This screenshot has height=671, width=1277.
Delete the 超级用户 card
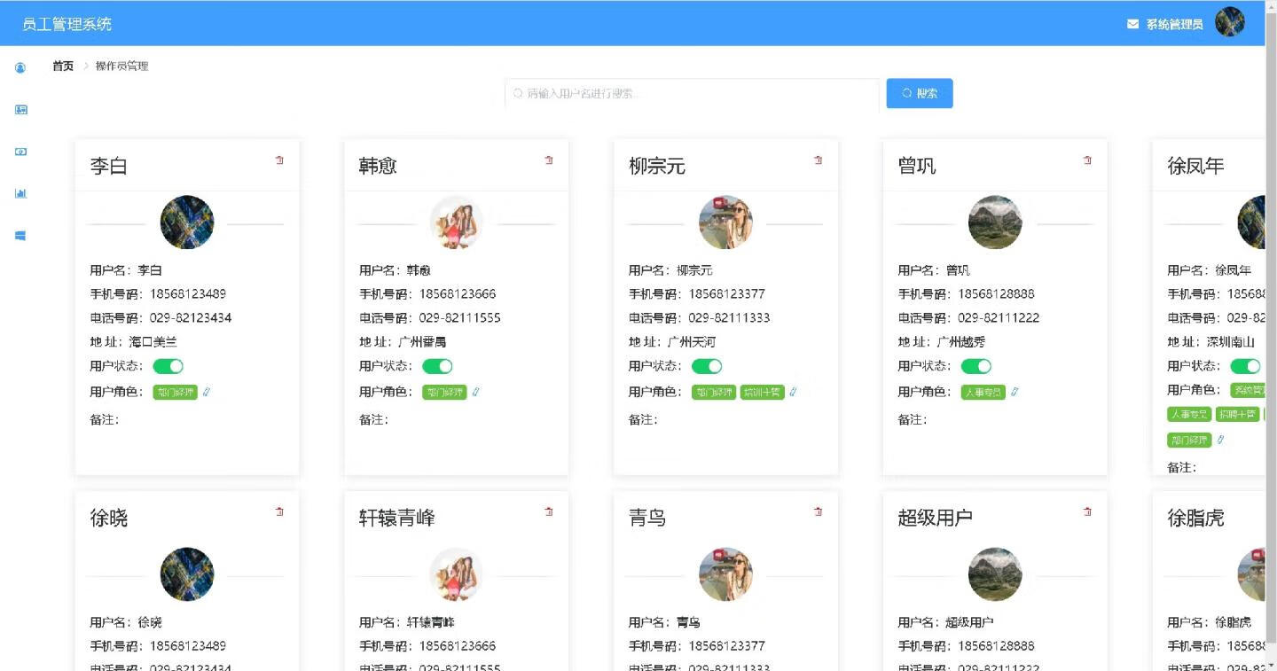(1088, 511)
